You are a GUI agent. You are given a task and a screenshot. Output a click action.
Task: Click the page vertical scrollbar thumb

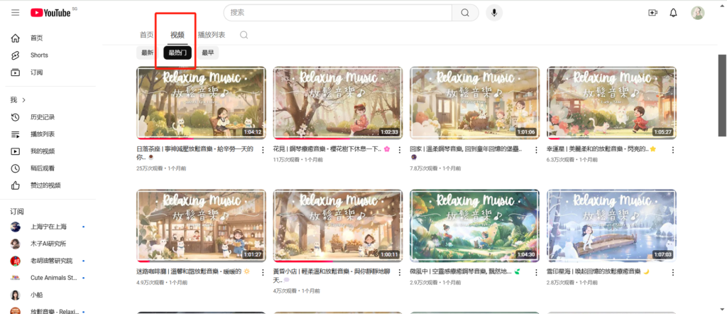point(722,95)
